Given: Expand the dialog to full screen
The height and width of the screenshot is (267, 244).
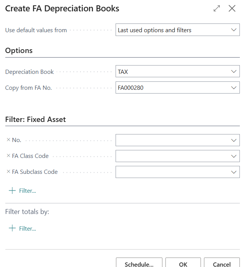Looking at the screenshot, I should (217, 8).
